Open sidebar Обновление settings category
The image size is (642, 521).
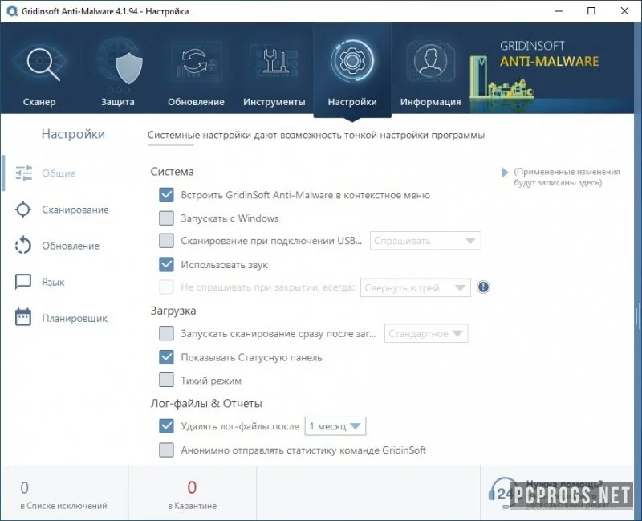pos(71,246)
